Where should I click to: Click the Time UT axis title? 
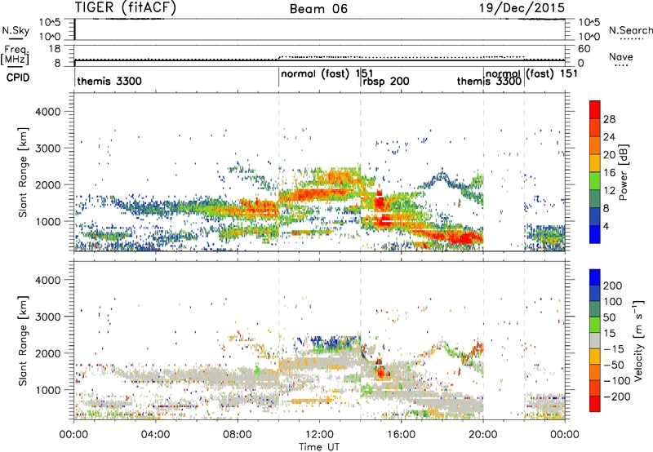click(319, 446)
